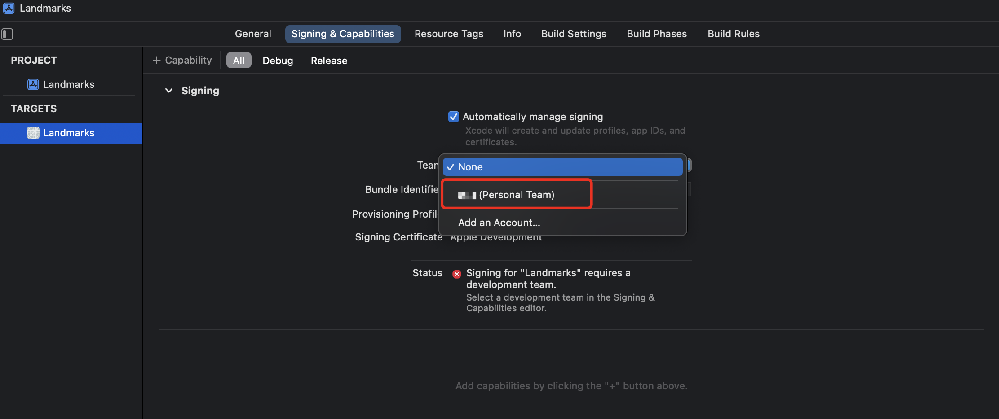This screenshot has width=999, height=419.
Task: Click the Landmarks Xcode project icon in title bar
Action: pos(9,8)
